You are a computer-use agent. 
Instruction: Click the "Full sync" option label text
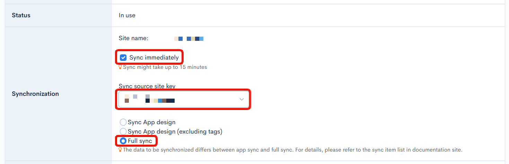(140, 141)
